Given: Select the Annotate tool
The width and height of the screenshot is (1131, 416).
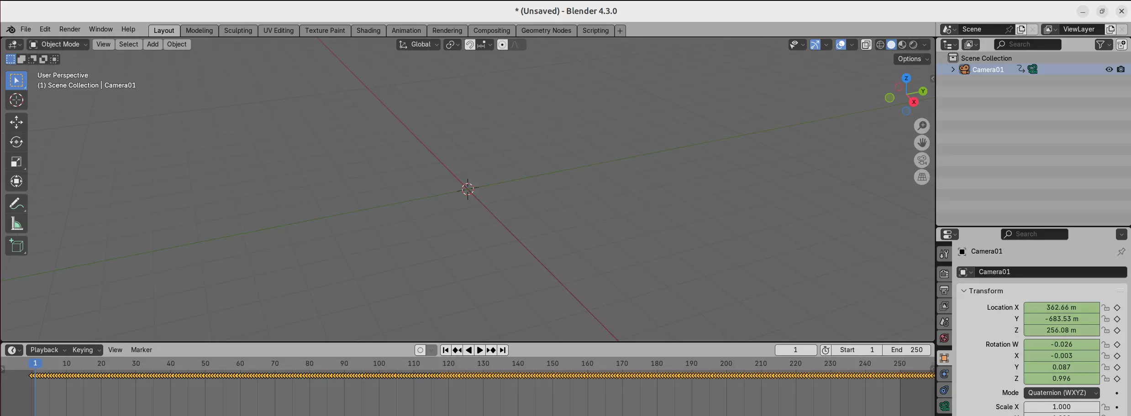Looking at the screenshot, I should click(16, 203).
